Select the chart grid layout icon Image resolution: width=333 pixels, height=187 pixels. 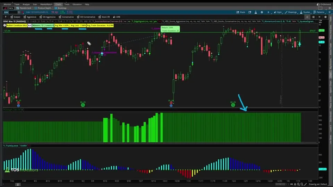point(313,17)
